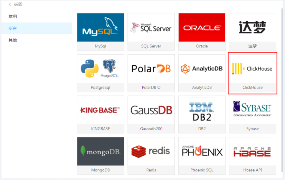
Task: Choose the Redis logo tile
Action: 151,151
